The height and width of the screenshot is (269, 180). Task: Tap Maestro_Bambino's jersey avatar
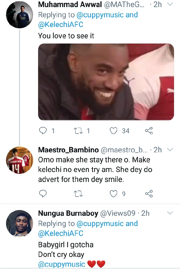coord(19,160)
